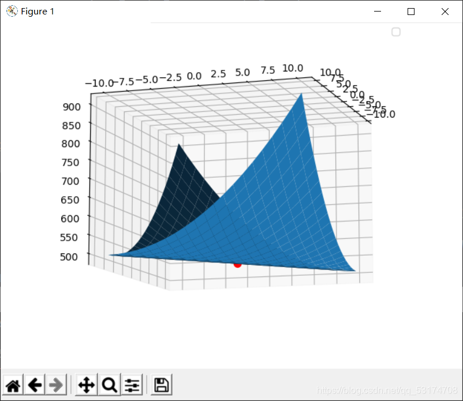Click the Figure 1 title text
Image resolution: width=463 pixels, height=401 pixels.
38,12
